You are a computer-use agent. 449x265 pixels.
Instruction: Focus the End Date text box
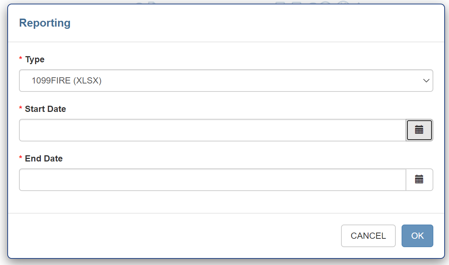(212, 180)
